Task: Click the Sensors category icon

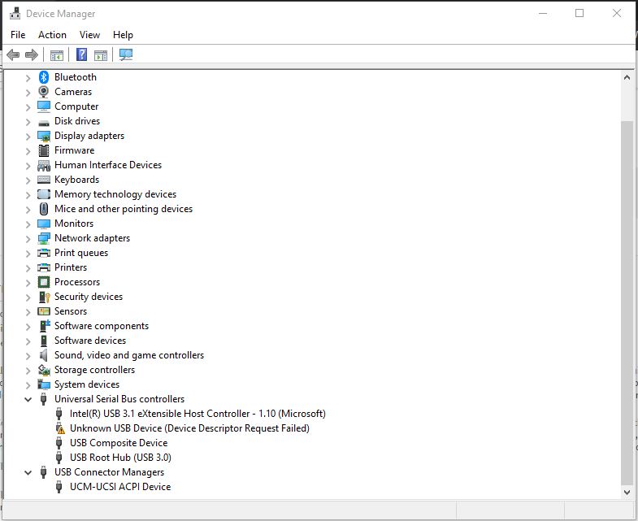Action: (44, 311)
